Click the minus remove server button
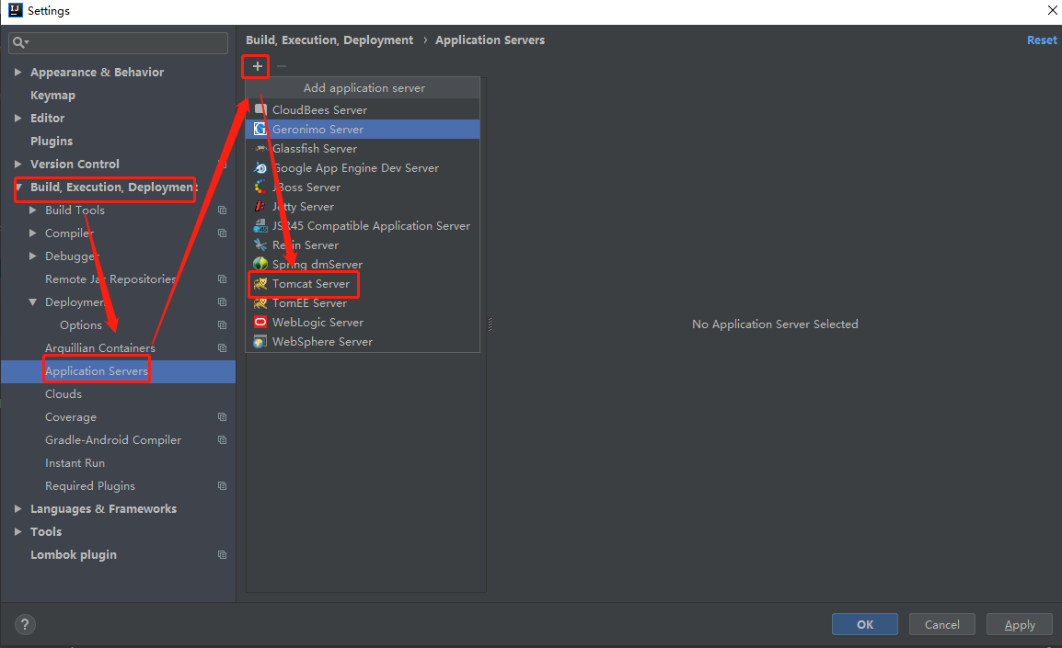The height and width of the screenshot is (648, 1062). click(x=282, y=66)
